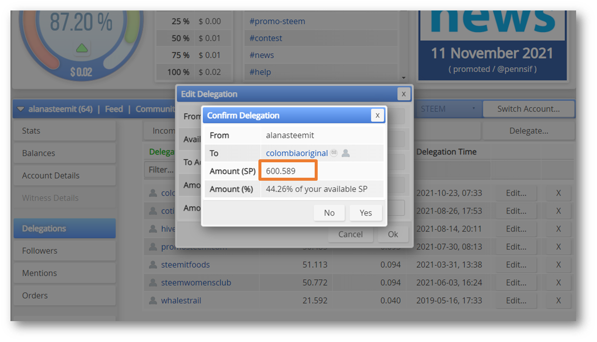Image resolution: width=597 pixels, height=342 pixels.
Task: Open the #promo-steem tag
Action: [x=277, y=21]
